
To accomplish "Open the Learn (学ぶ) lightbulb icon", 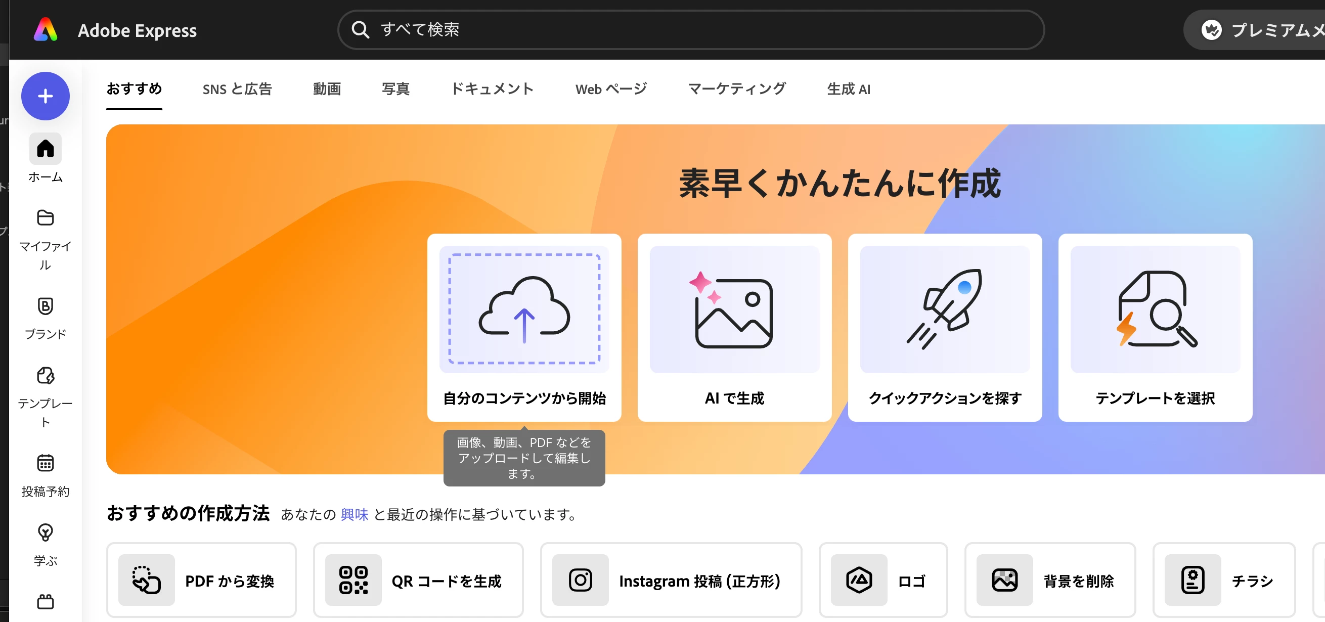I will 46,532.
